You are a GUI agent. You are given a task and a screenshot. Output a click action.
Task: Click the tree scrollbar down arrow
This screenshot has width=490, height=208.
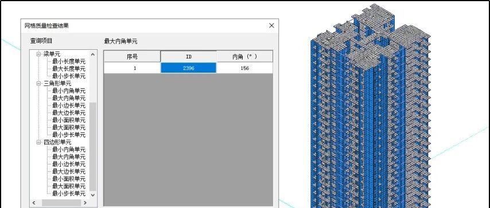93,195
